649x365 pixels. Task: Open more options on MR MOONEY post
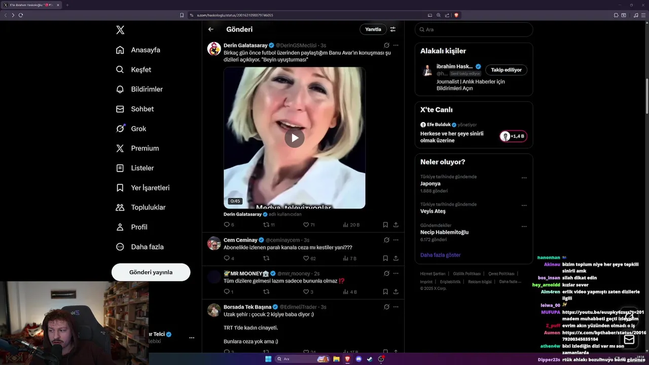pyautogui.click(x=396, y=273)
